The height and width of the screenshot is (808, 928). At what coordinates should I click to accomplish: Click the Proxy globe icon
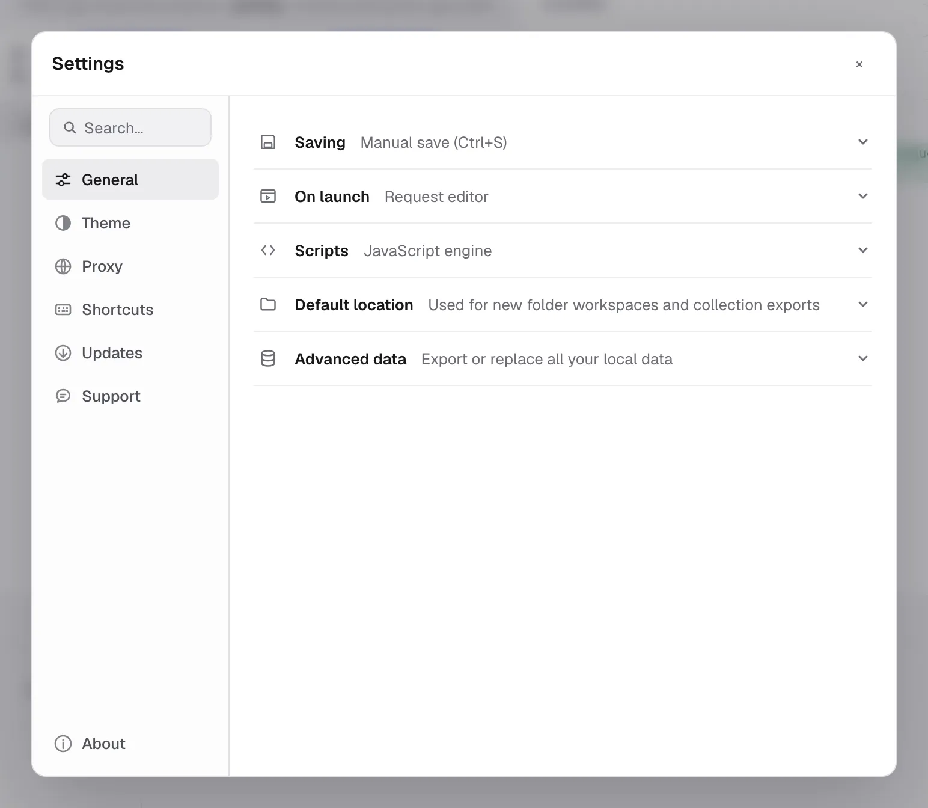pyautogui.click(x=63, y=266)
